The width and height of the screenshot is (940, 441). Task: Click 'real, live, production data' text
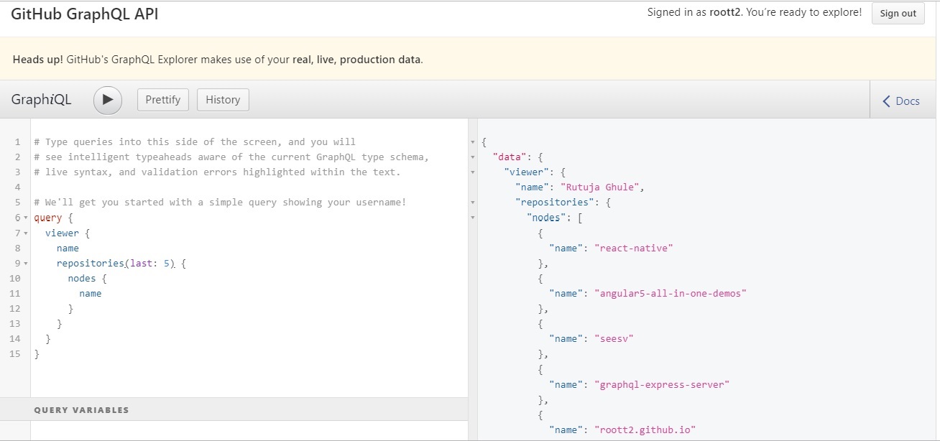tap(356, 60)
